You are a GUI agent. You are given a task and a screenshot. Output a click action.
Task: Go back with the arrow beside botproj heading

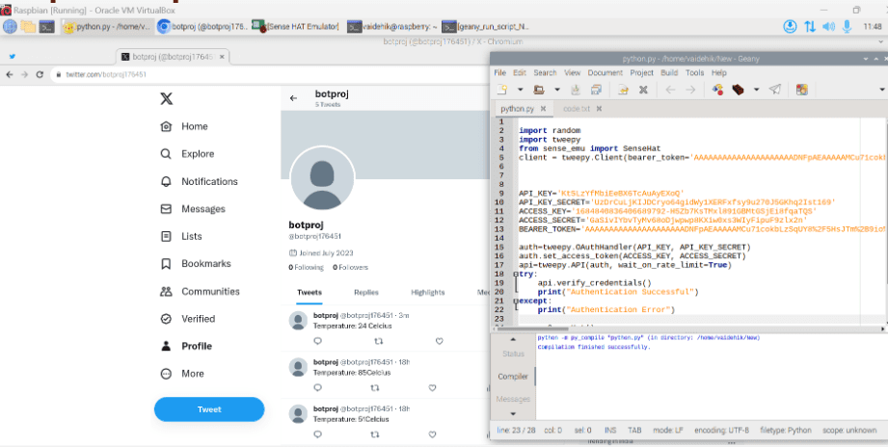293,98
